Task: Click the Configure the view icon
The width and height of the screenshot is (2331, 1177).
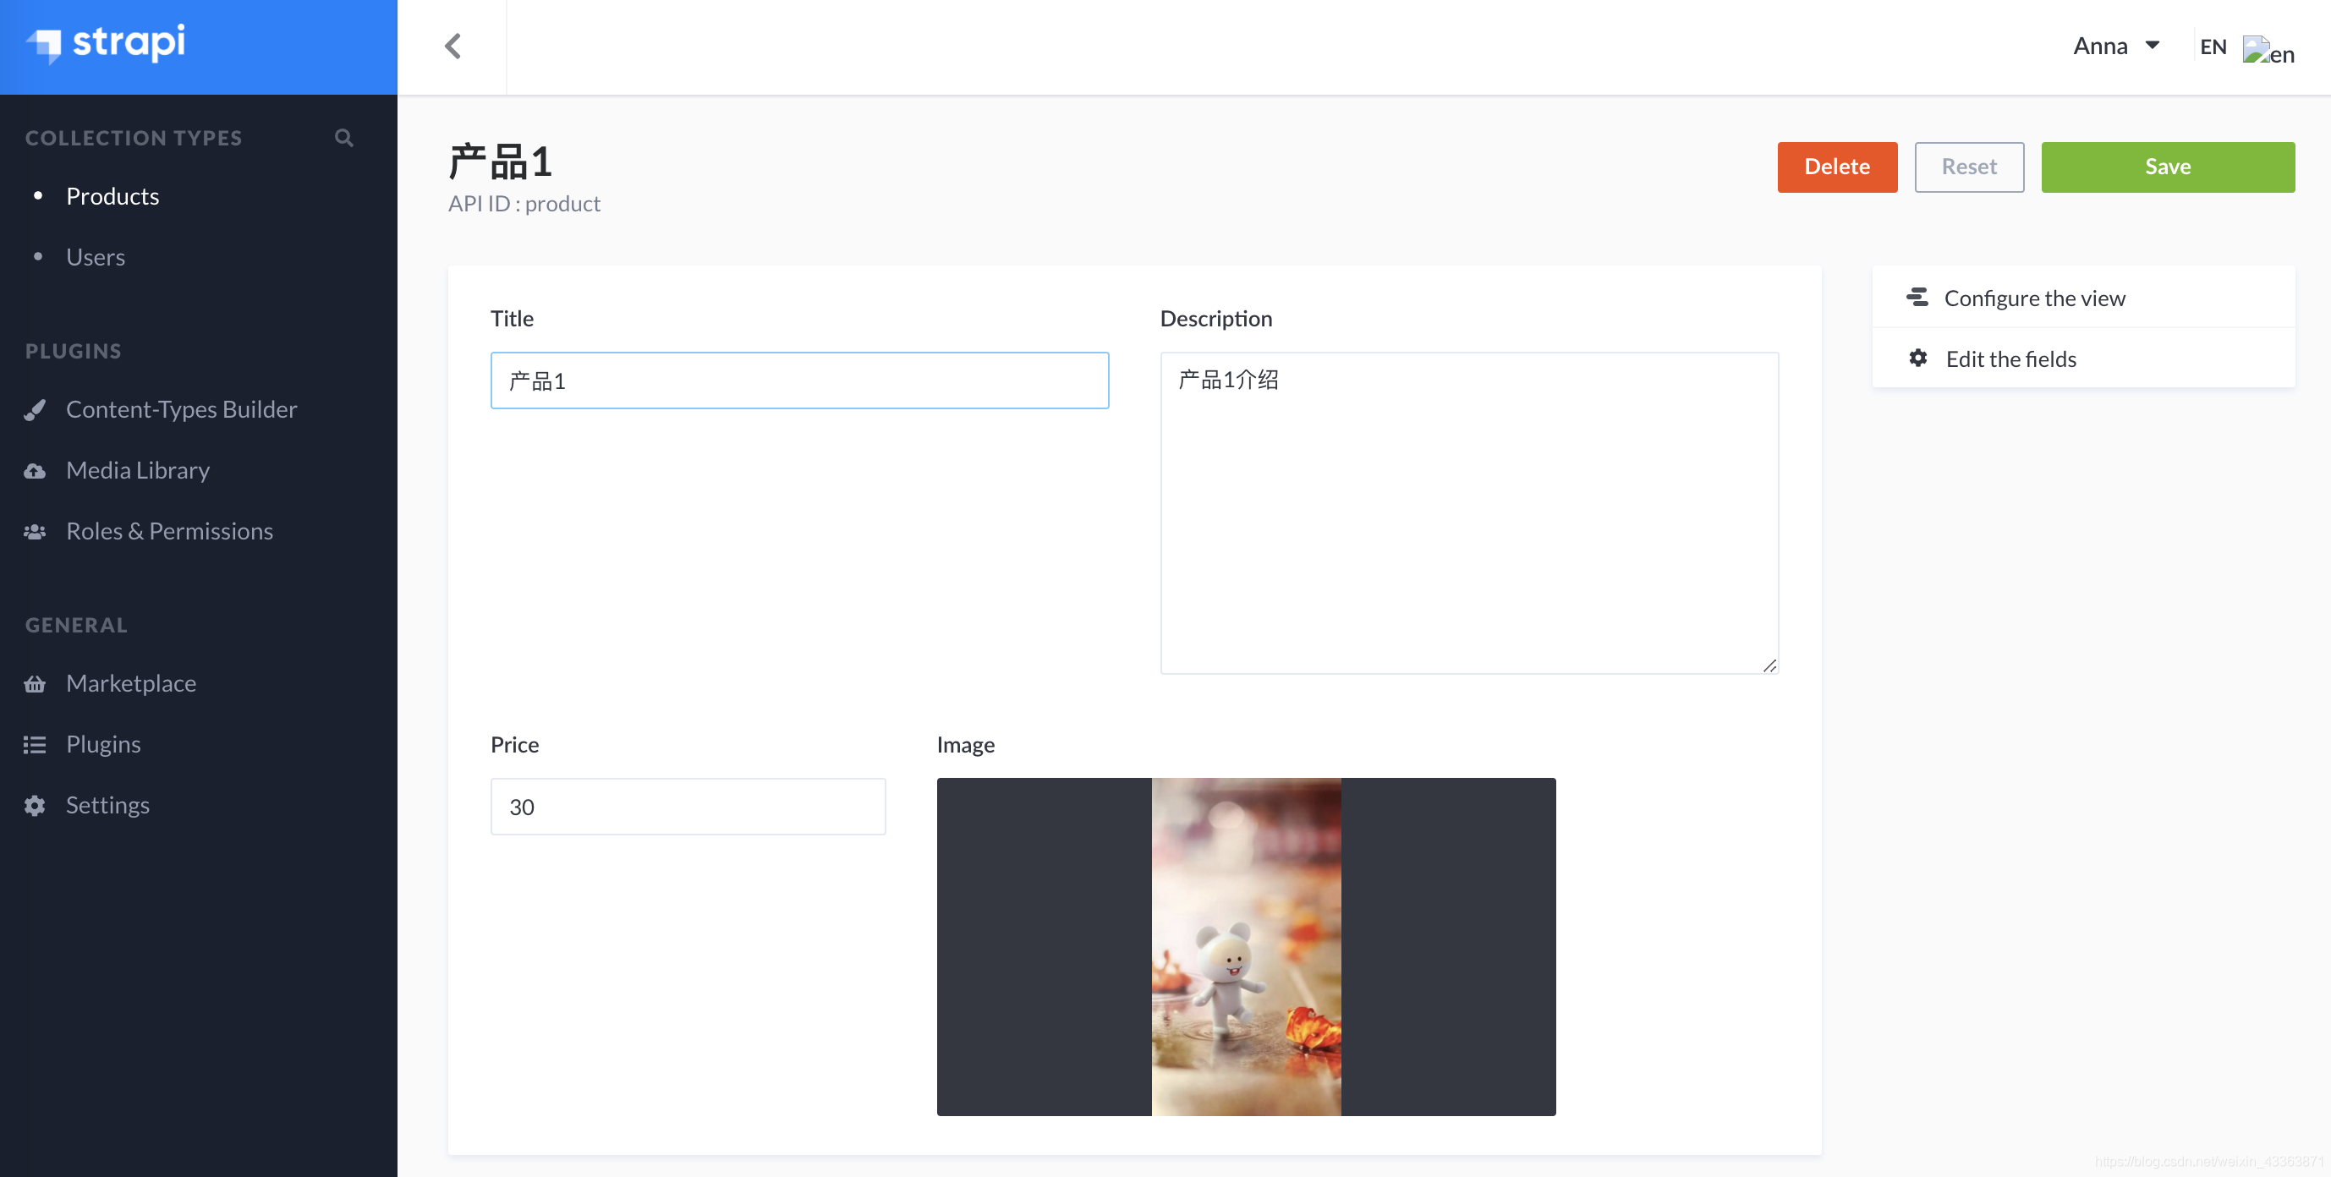Action: click(1918, 298)
